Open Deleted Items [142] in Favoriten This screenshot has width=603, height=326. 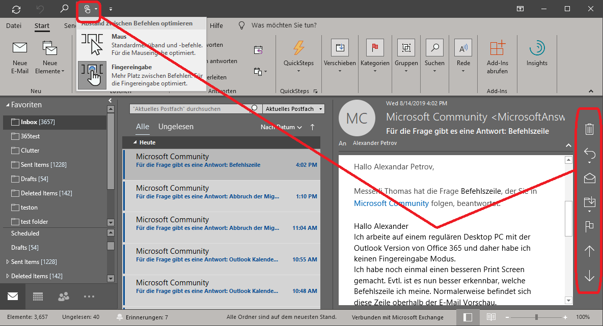pos(42,193)
